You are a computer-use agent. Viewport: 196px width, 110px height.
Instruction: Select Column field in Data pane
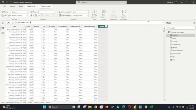(x=180, y=35)
